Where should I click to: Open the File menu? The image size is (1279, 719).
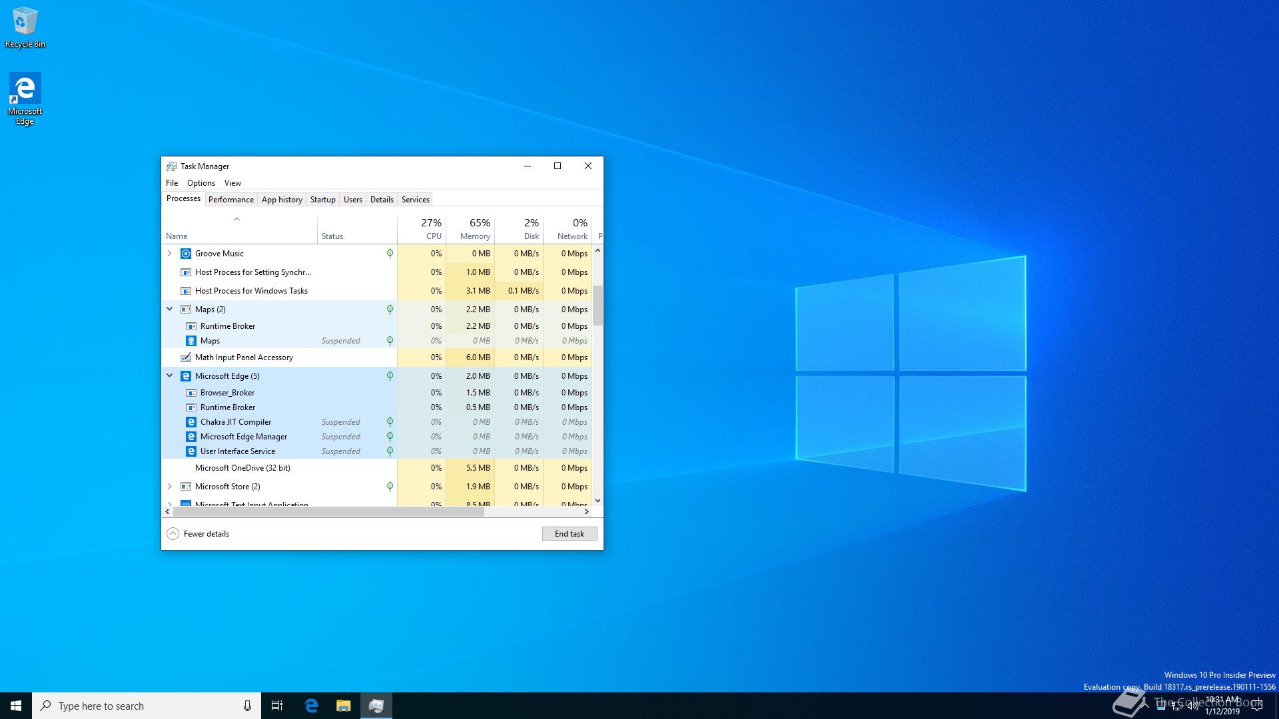pyautogui.click(x=172, y=183)
